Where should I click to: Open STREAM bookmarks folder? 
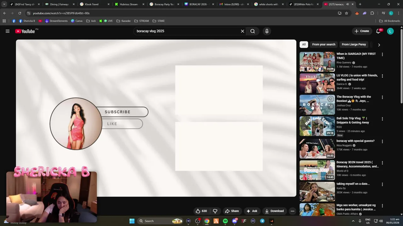tap(141, 21)
